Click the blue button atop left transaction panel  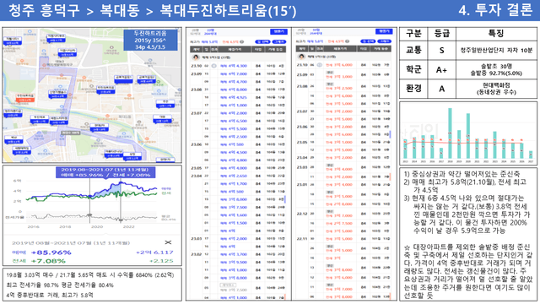278,32
